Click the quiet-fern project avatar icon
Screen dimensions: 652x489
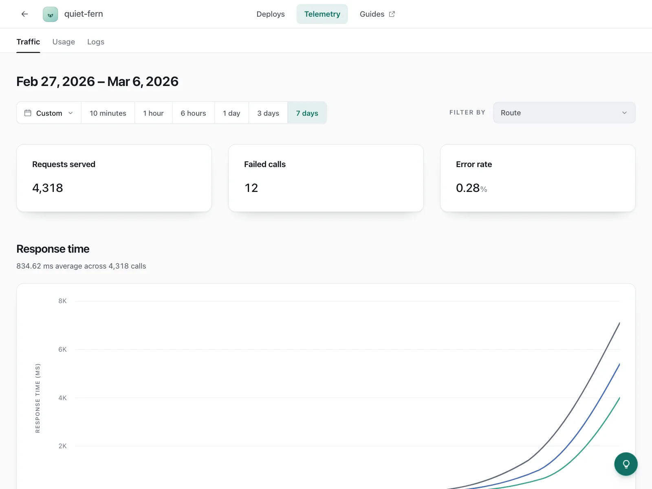[51, 14]
